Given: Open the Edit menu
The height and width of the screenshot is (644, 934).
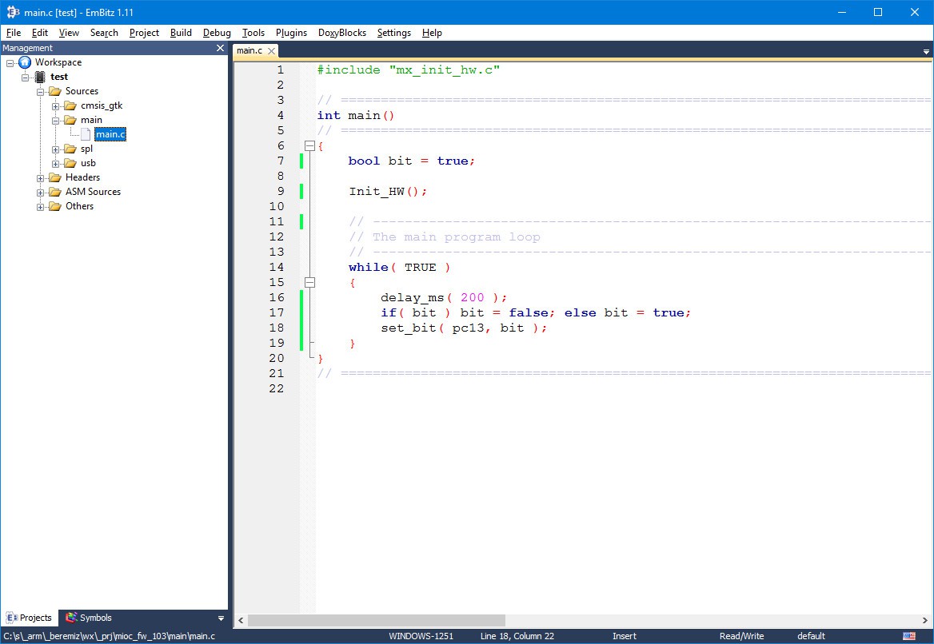Looking at the screenshot, I should pos(40,33).
